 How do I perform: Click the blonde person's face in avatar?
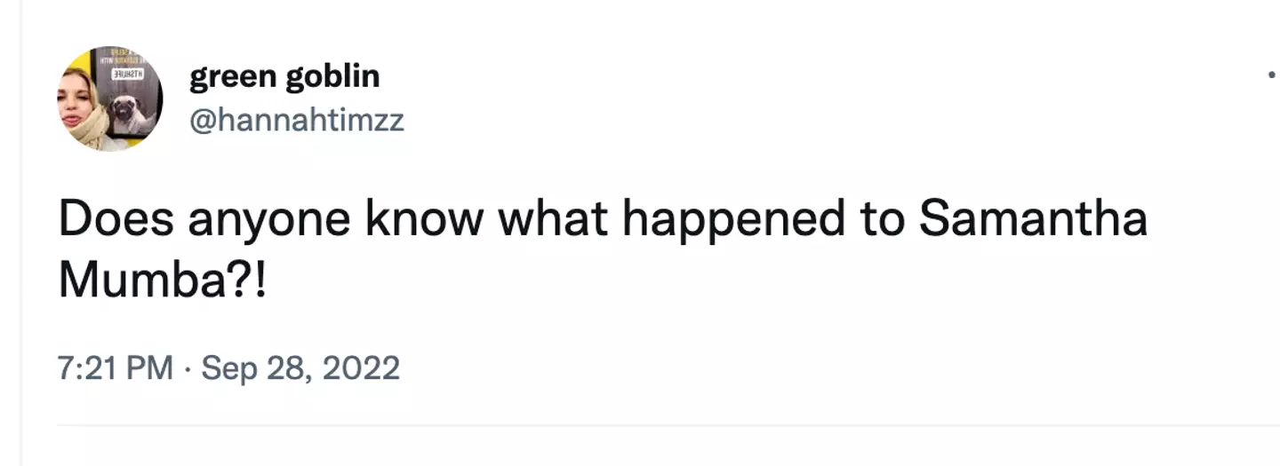coord(78,99)
